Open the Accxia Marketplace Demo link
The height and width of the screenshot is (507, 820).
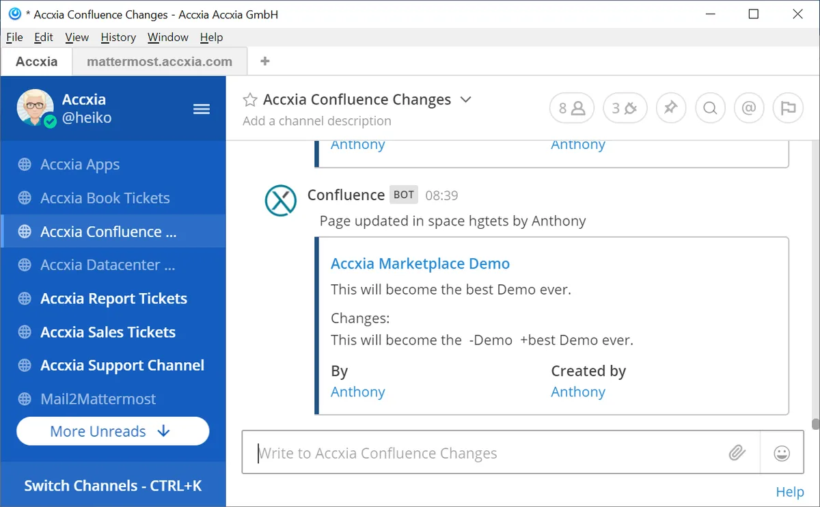[x=420, y=264]
